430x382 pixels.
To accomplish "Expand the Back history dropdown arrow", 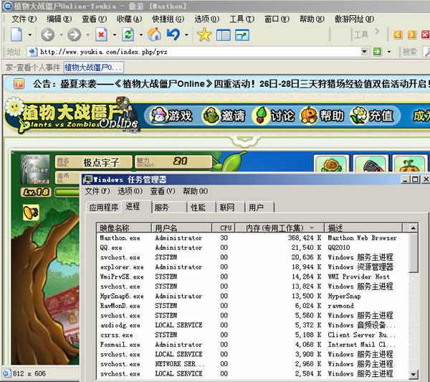I will [x=62, y=35].
